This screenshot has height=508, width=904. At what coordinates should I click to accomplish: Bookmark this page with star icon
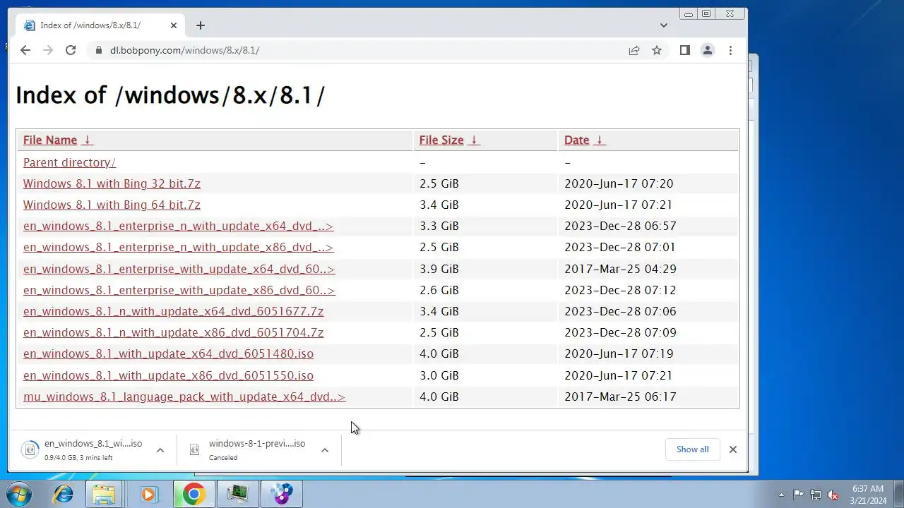coord(657,50)
